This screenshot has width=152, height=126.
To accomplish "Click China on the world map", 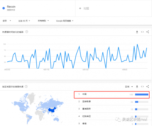I will click(52, 110).
